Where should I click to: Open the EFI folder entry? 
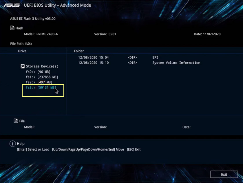(155, 58)
